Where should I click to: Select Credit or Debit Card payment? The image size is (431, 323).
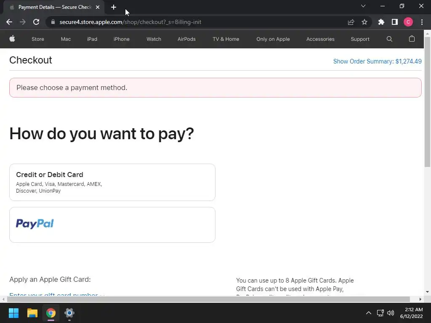[112, 182]
